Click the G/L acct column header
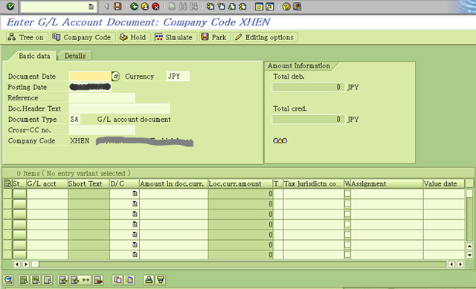476x289 pixels. pyautogui.click(x=47, y=184)
